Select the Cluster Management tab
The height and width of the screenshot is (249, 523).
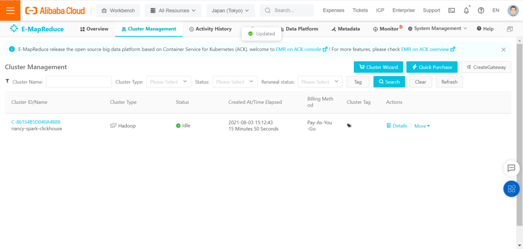(149, 29)
